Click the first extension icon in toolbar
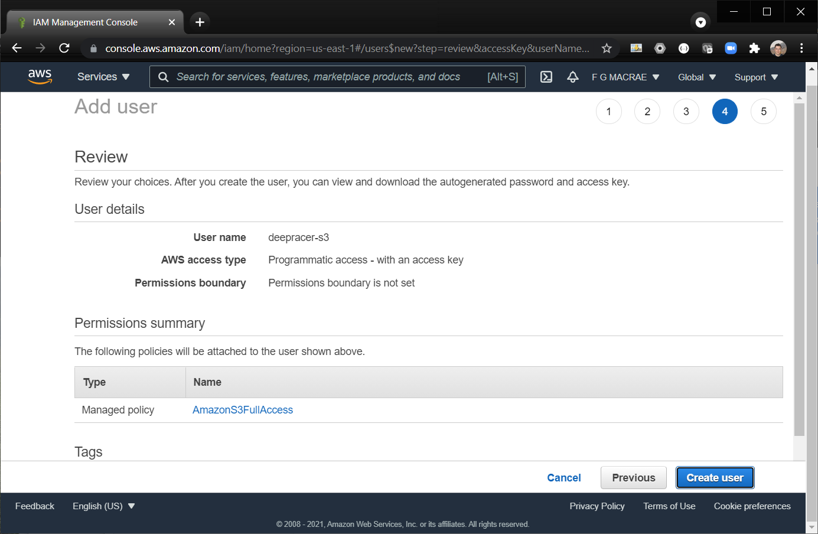818x534 pixels. click(636, 48)
